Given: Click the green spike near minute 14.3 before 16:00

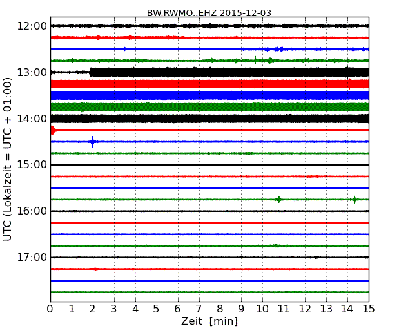Looking at the screenshot, I should [x=355, y=200].
